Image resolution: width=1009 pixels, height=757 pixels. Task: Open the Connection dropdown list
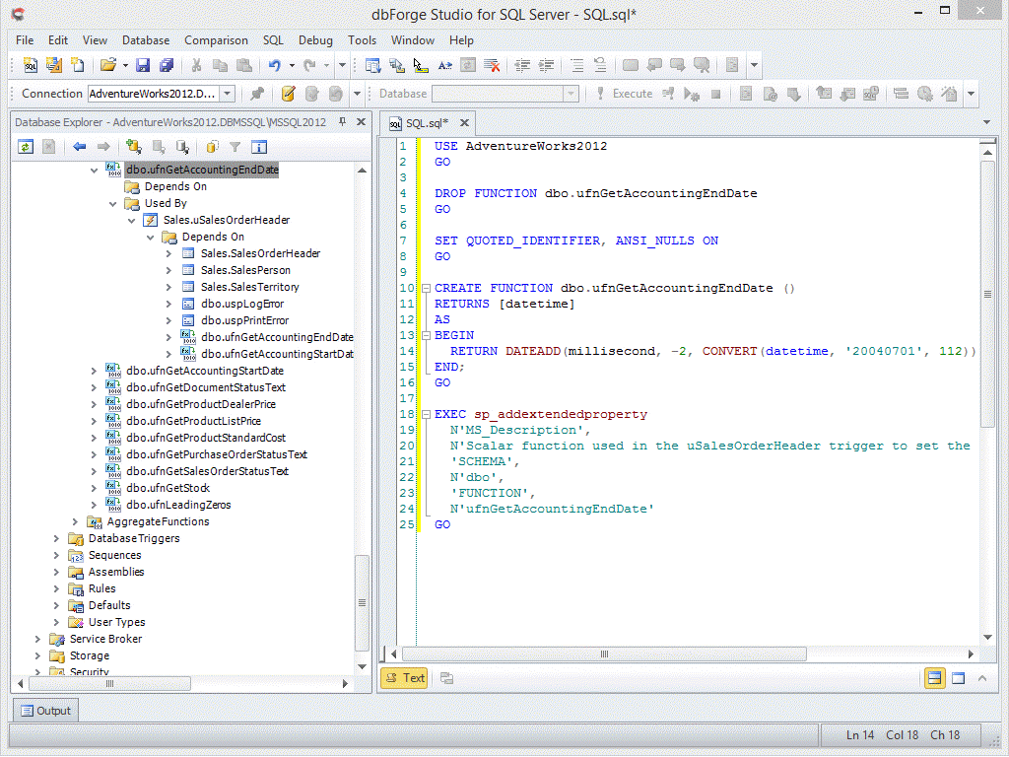[228, 94]
